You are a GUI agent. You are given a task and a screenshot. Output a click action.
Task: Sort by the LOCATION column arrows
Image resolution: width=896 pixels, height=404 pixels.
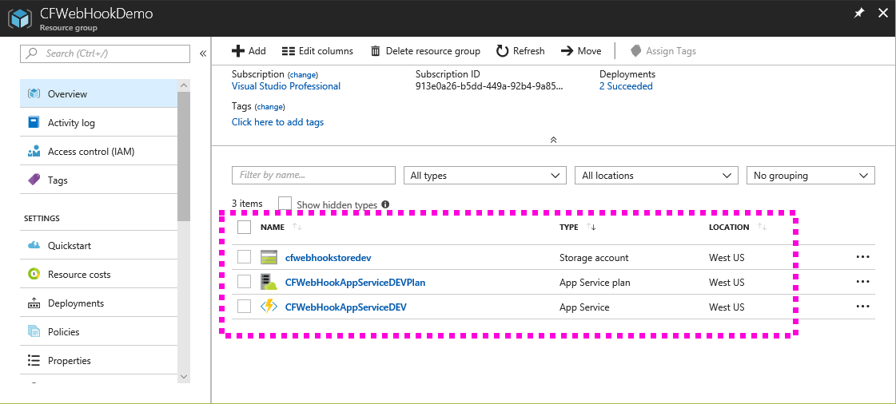tap(762, 227)
